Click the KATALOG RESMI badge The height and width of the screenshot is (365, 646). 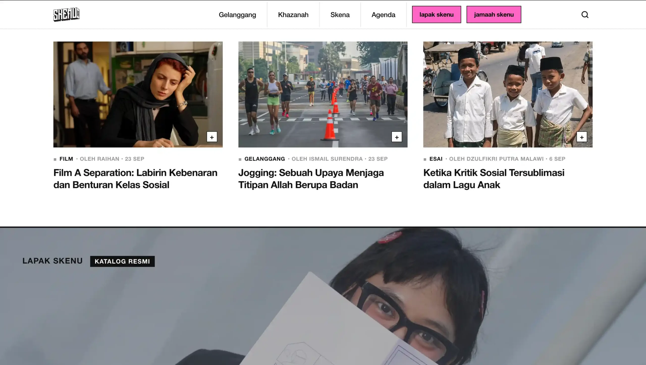point(122,261)
